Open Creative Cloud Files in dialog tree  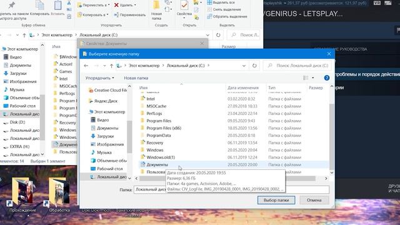click(x=107, y=90)
